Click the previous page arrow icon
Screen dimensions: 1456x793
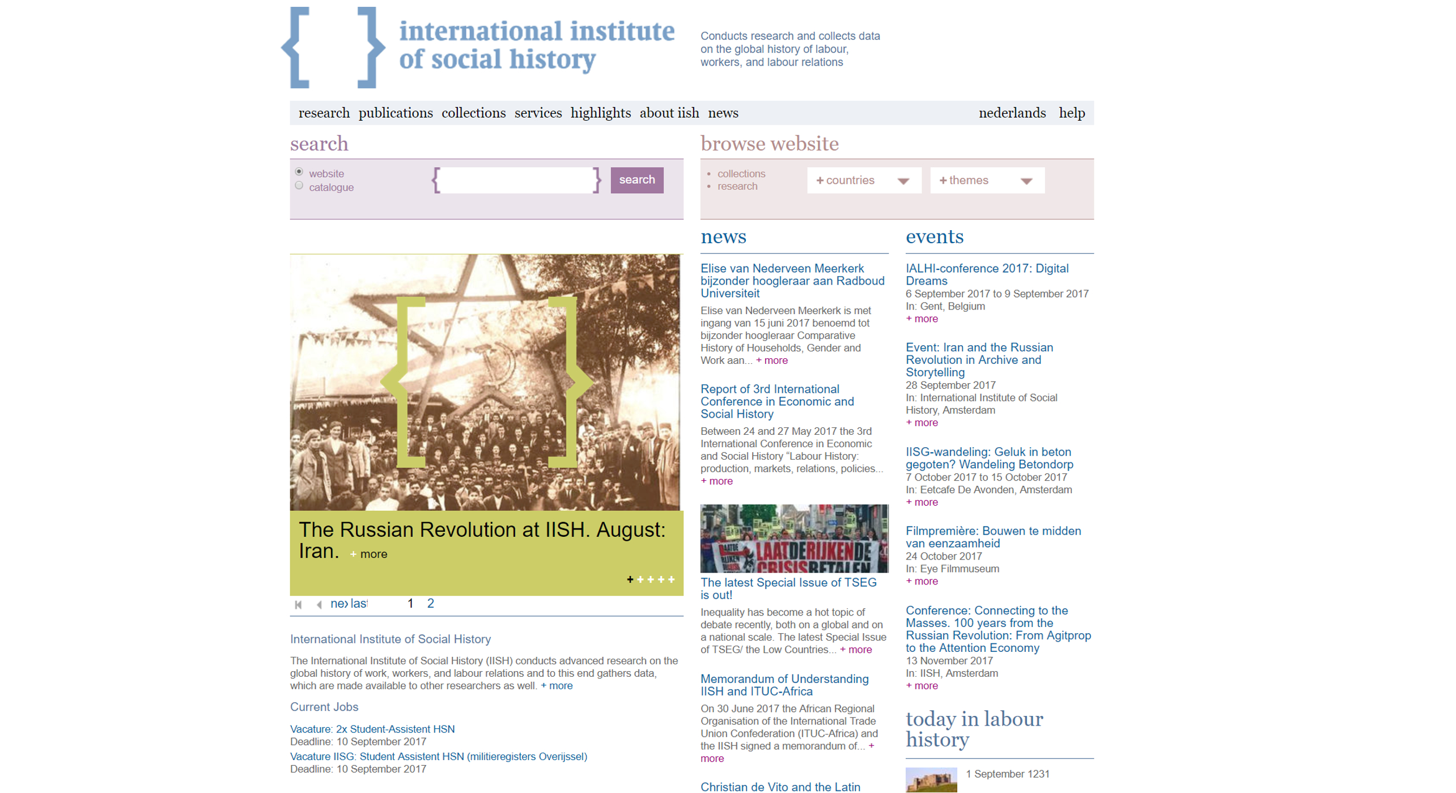tap(320, 605)
